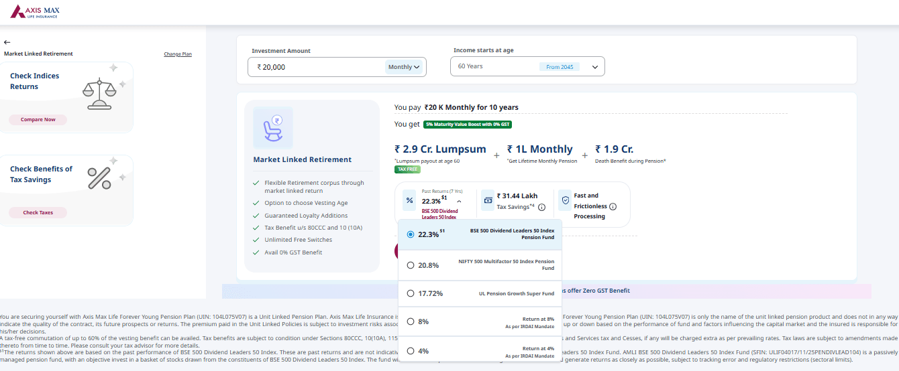
Task: Click the Market Linked Retirement heading in the card
Action: point(303,159)
